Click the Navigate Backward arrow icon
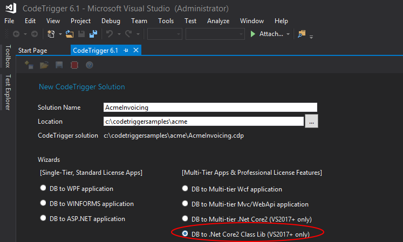 point(16,34)
